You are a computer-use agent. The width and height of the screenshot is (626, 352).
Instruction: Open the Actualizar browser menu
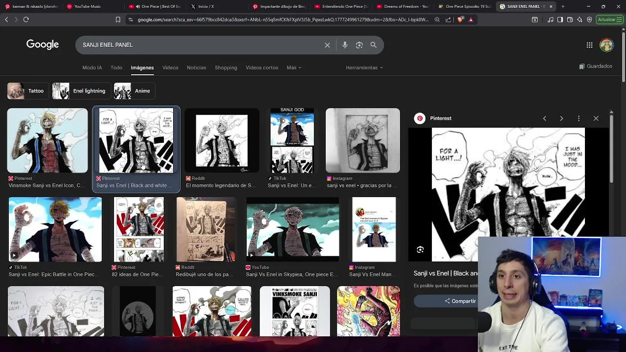610,20
